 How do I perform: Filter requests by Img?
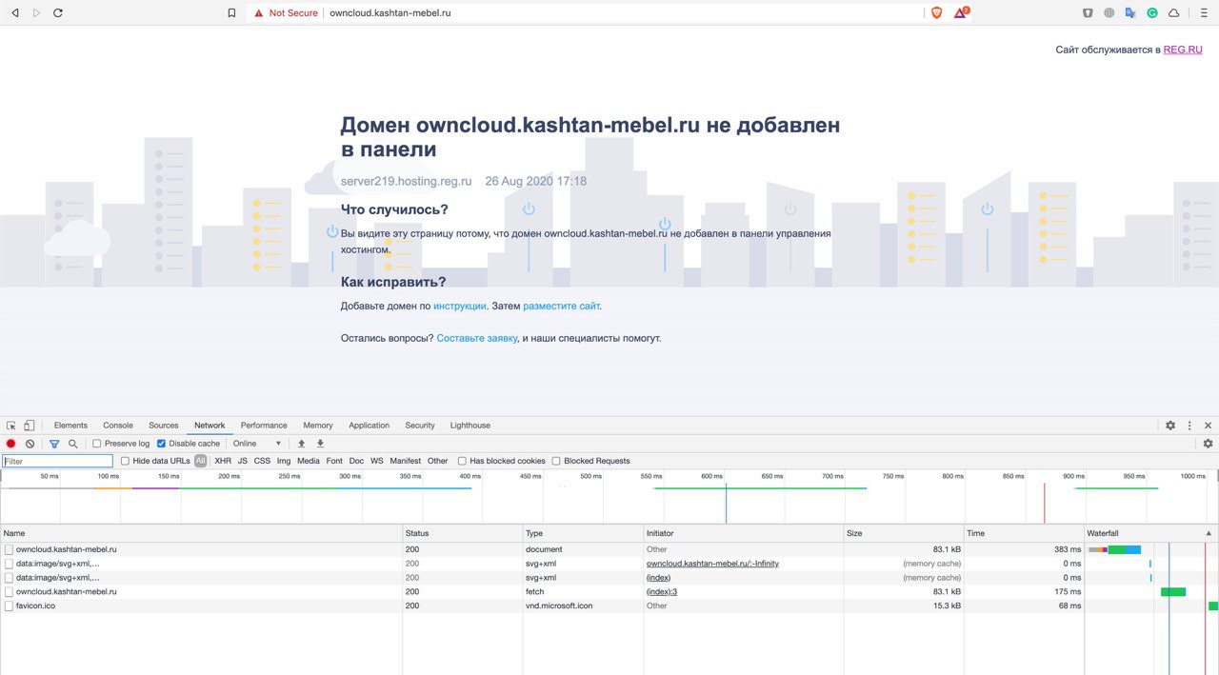coord(284,461)
